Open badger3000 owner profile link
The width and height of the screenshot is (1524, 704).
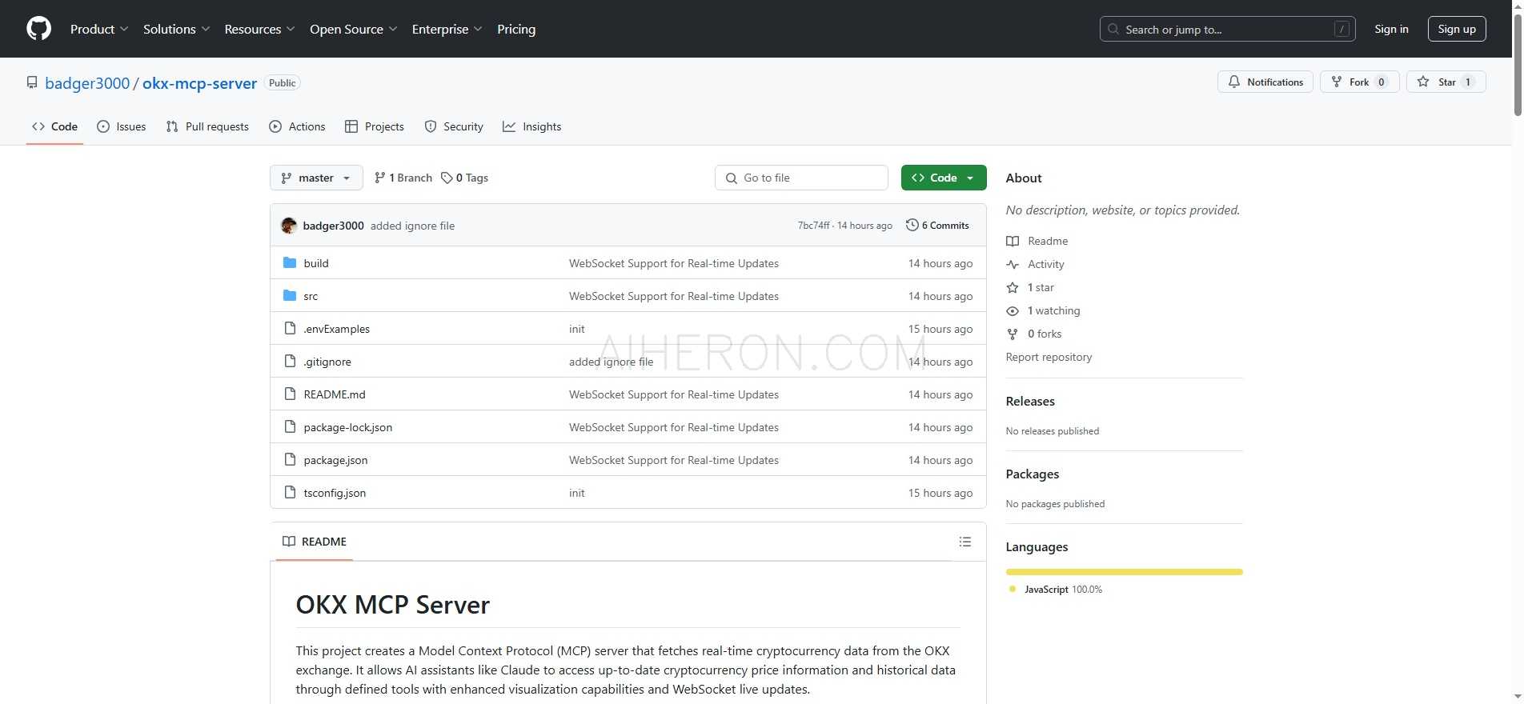coord(87,83)
